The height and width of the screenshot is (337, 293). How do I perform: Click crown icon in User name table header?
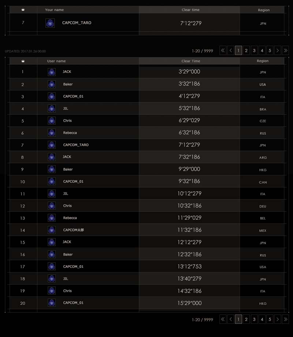click(x=23, y=61)
